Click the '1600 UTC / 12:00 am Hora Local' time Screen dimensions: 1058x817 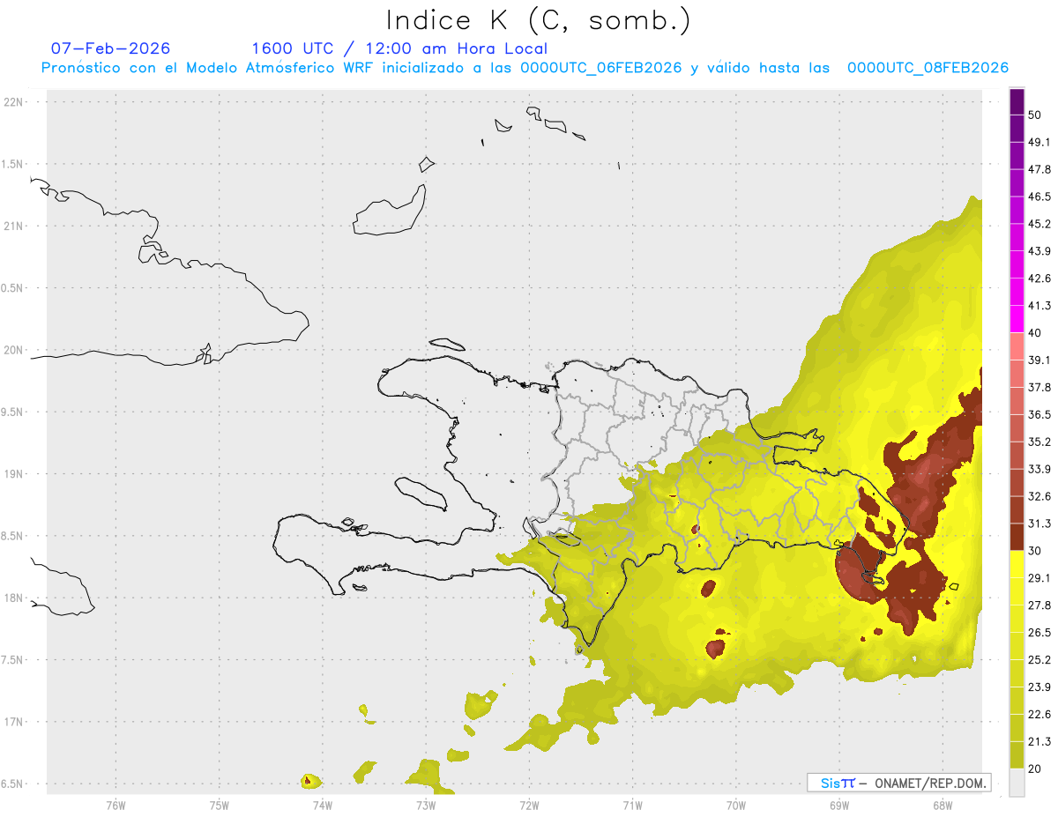(399, 48)
